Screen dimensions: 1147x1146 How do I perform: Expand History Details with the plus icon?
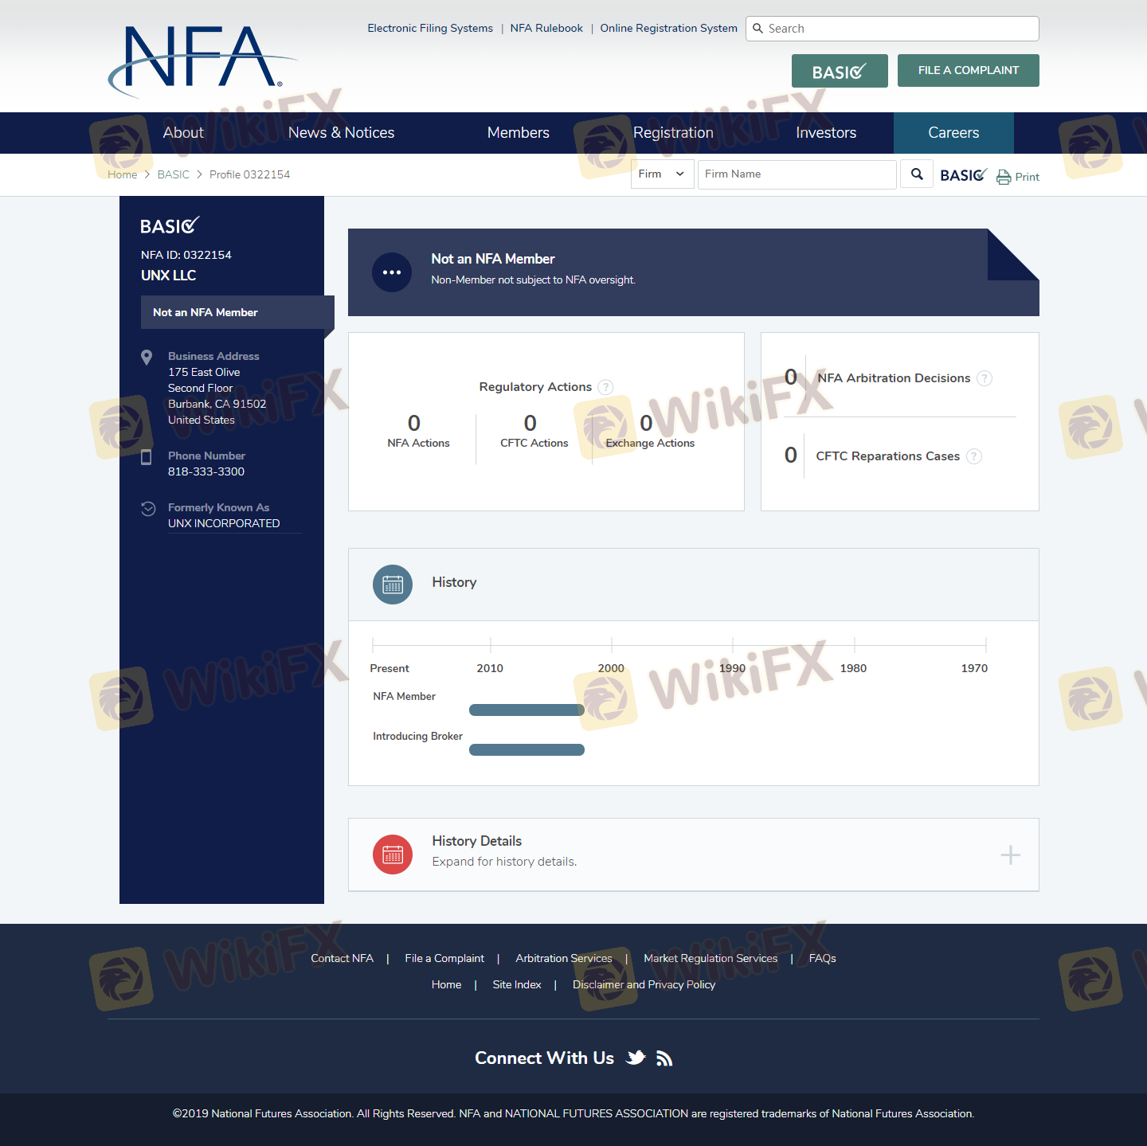point(1011,855)
